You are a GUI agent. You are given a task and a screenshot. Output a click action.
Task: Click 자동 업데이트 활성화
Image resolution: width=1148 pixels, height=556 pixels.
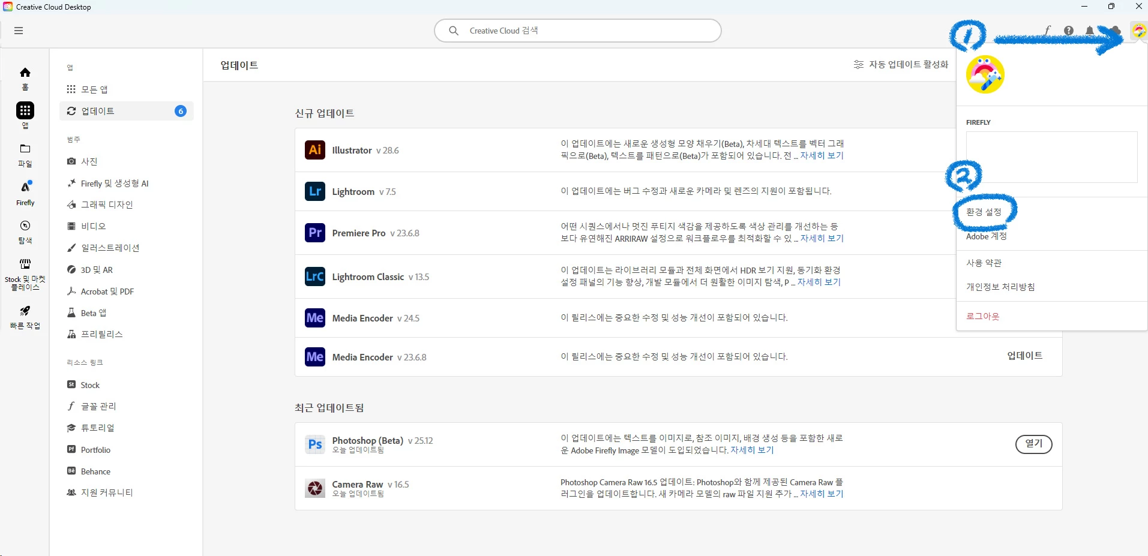[901, 64]
